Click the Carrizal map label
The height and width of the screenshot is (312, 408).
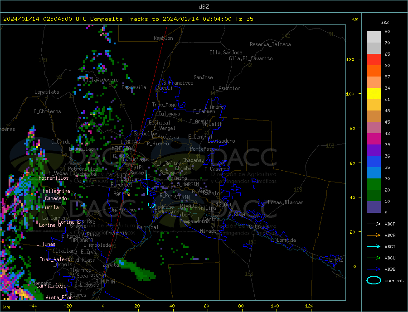[148, 227]
